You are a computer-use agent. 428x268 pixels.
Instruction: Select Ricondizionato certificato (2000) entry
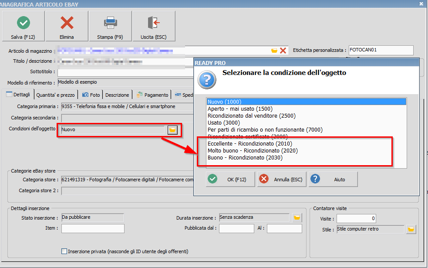(306, 136)
